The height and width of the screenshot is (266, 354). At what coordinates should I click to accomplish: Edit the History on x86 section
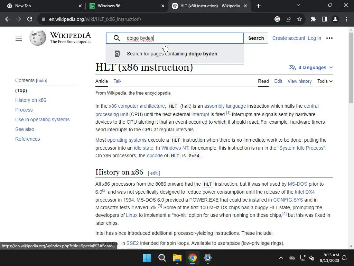coord(154,173)
